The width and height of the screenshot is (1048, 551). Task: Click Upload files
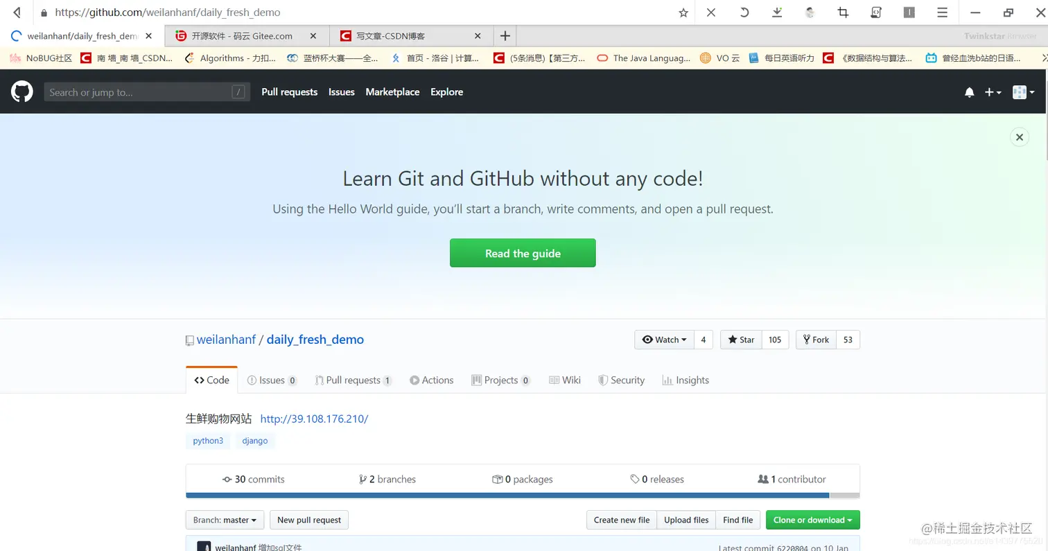pos(686,520)
